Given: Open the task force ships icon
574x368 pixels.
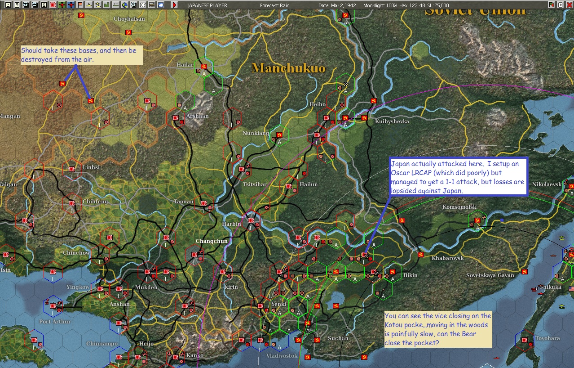Looking at the screenshot, I should (x=97, y=5).
